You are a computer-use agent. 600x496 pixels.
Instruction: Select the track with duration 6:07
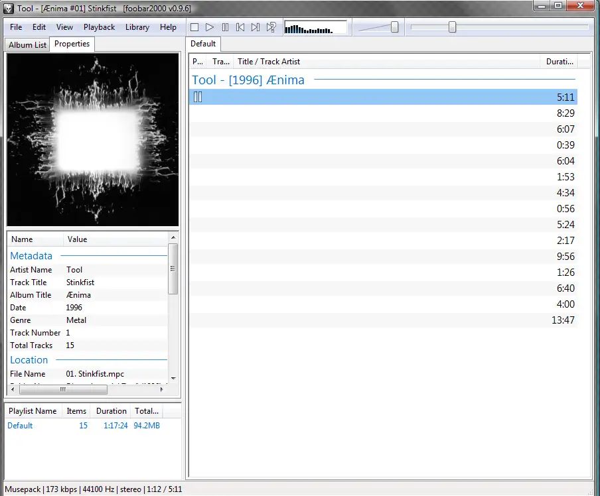click(384, 129)
